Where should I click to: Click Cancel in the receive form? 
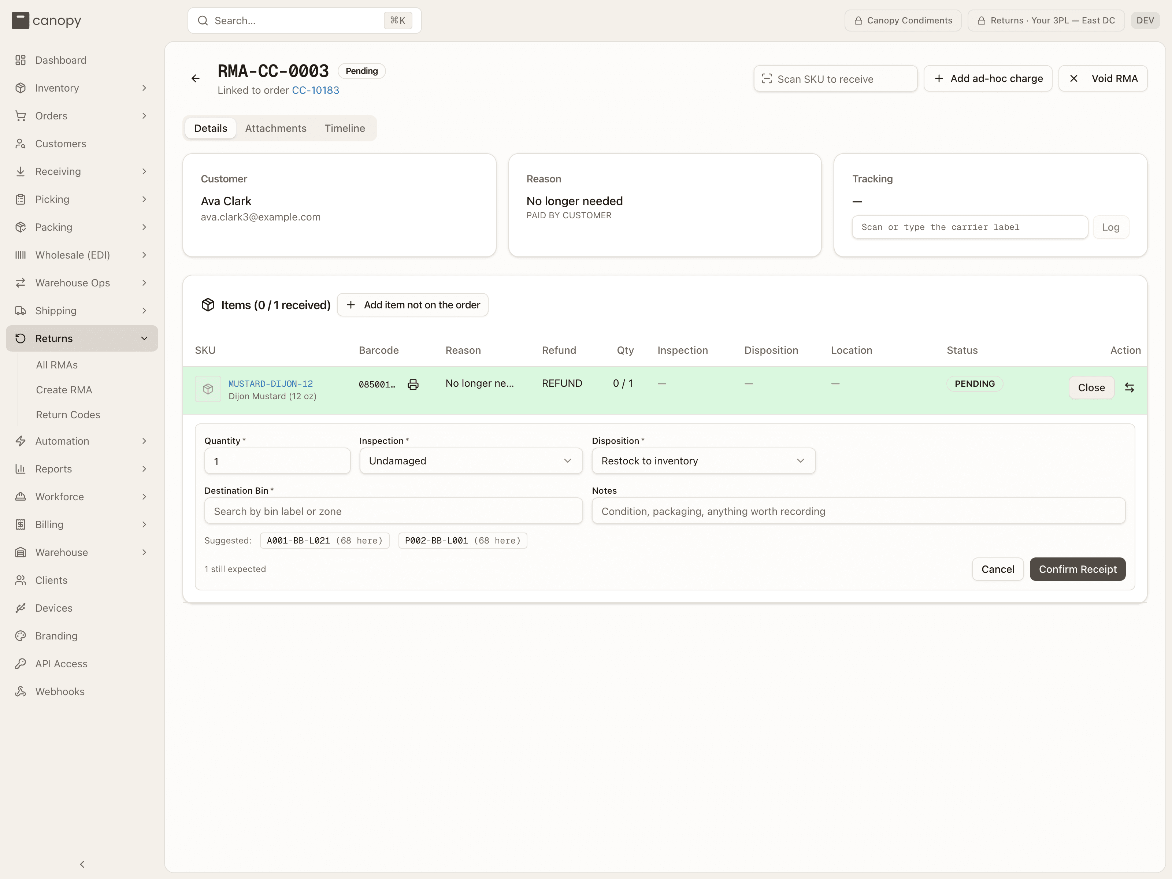click(998, 569)
